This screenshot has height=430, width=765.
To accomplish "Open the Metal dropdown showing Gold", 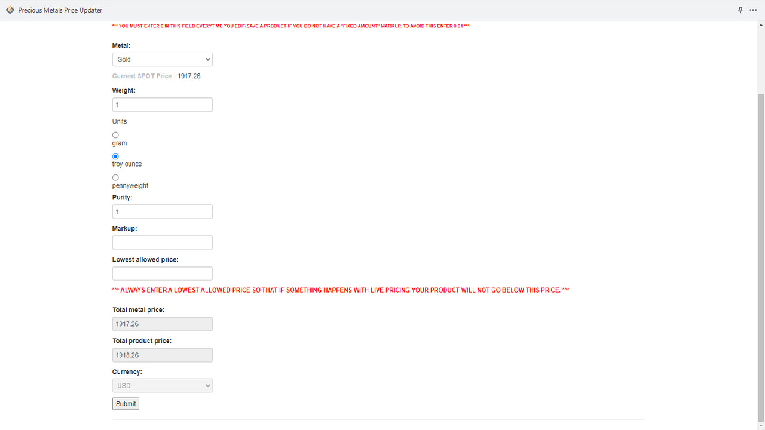I will (162, 59).
